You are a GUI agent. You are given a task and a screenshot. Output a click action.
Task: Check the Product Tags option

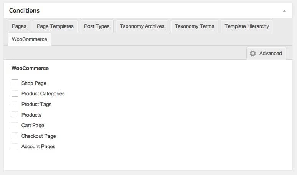(x=15, y=104)
